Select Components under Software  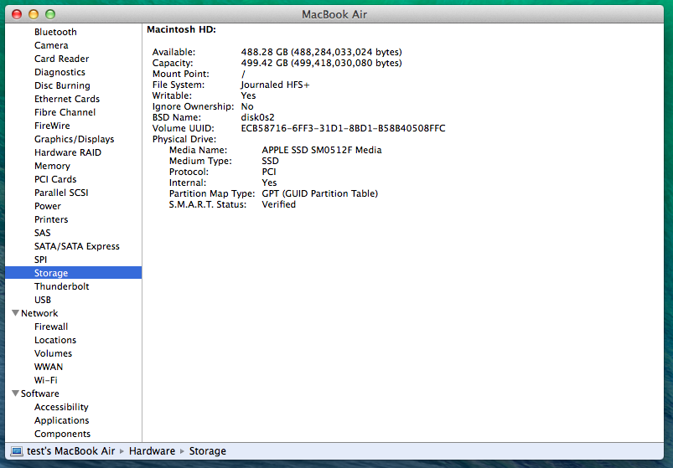click(x=62, y=434)
